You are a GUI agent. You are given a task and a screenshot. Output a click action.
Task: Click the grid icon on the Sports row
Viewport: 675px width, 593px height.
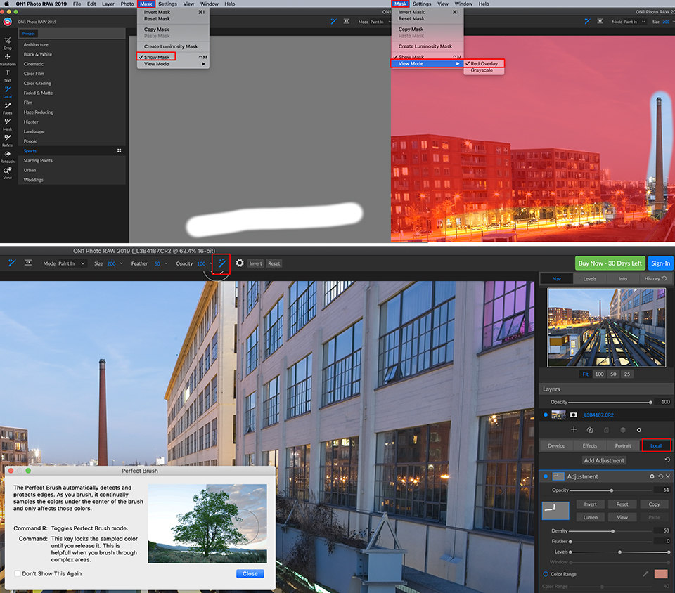120,151
